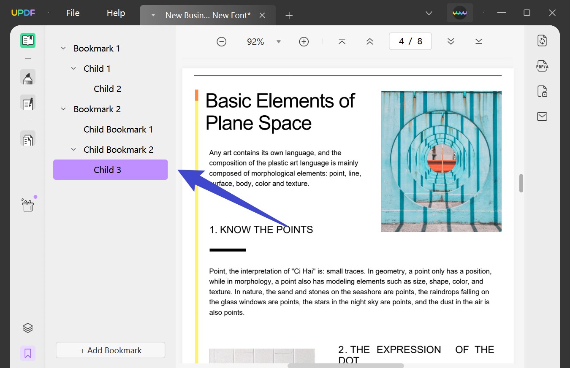This screenshot has width=570, height=368.
Task: Open the PDF/A export icon
Action: tap(542, 66)
